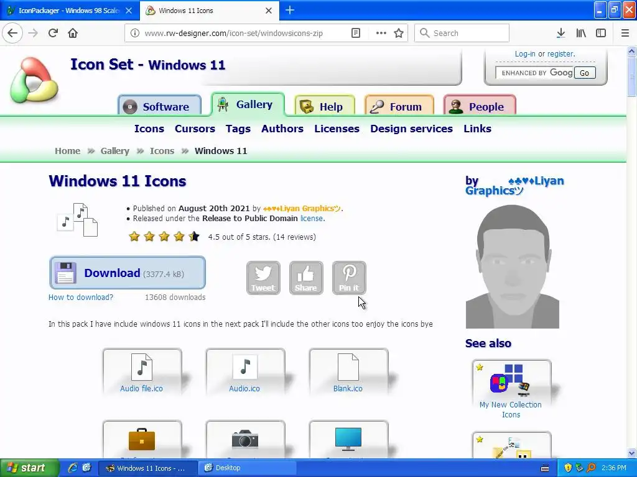Toggle reader view icon in address bar

coord(356,34)
